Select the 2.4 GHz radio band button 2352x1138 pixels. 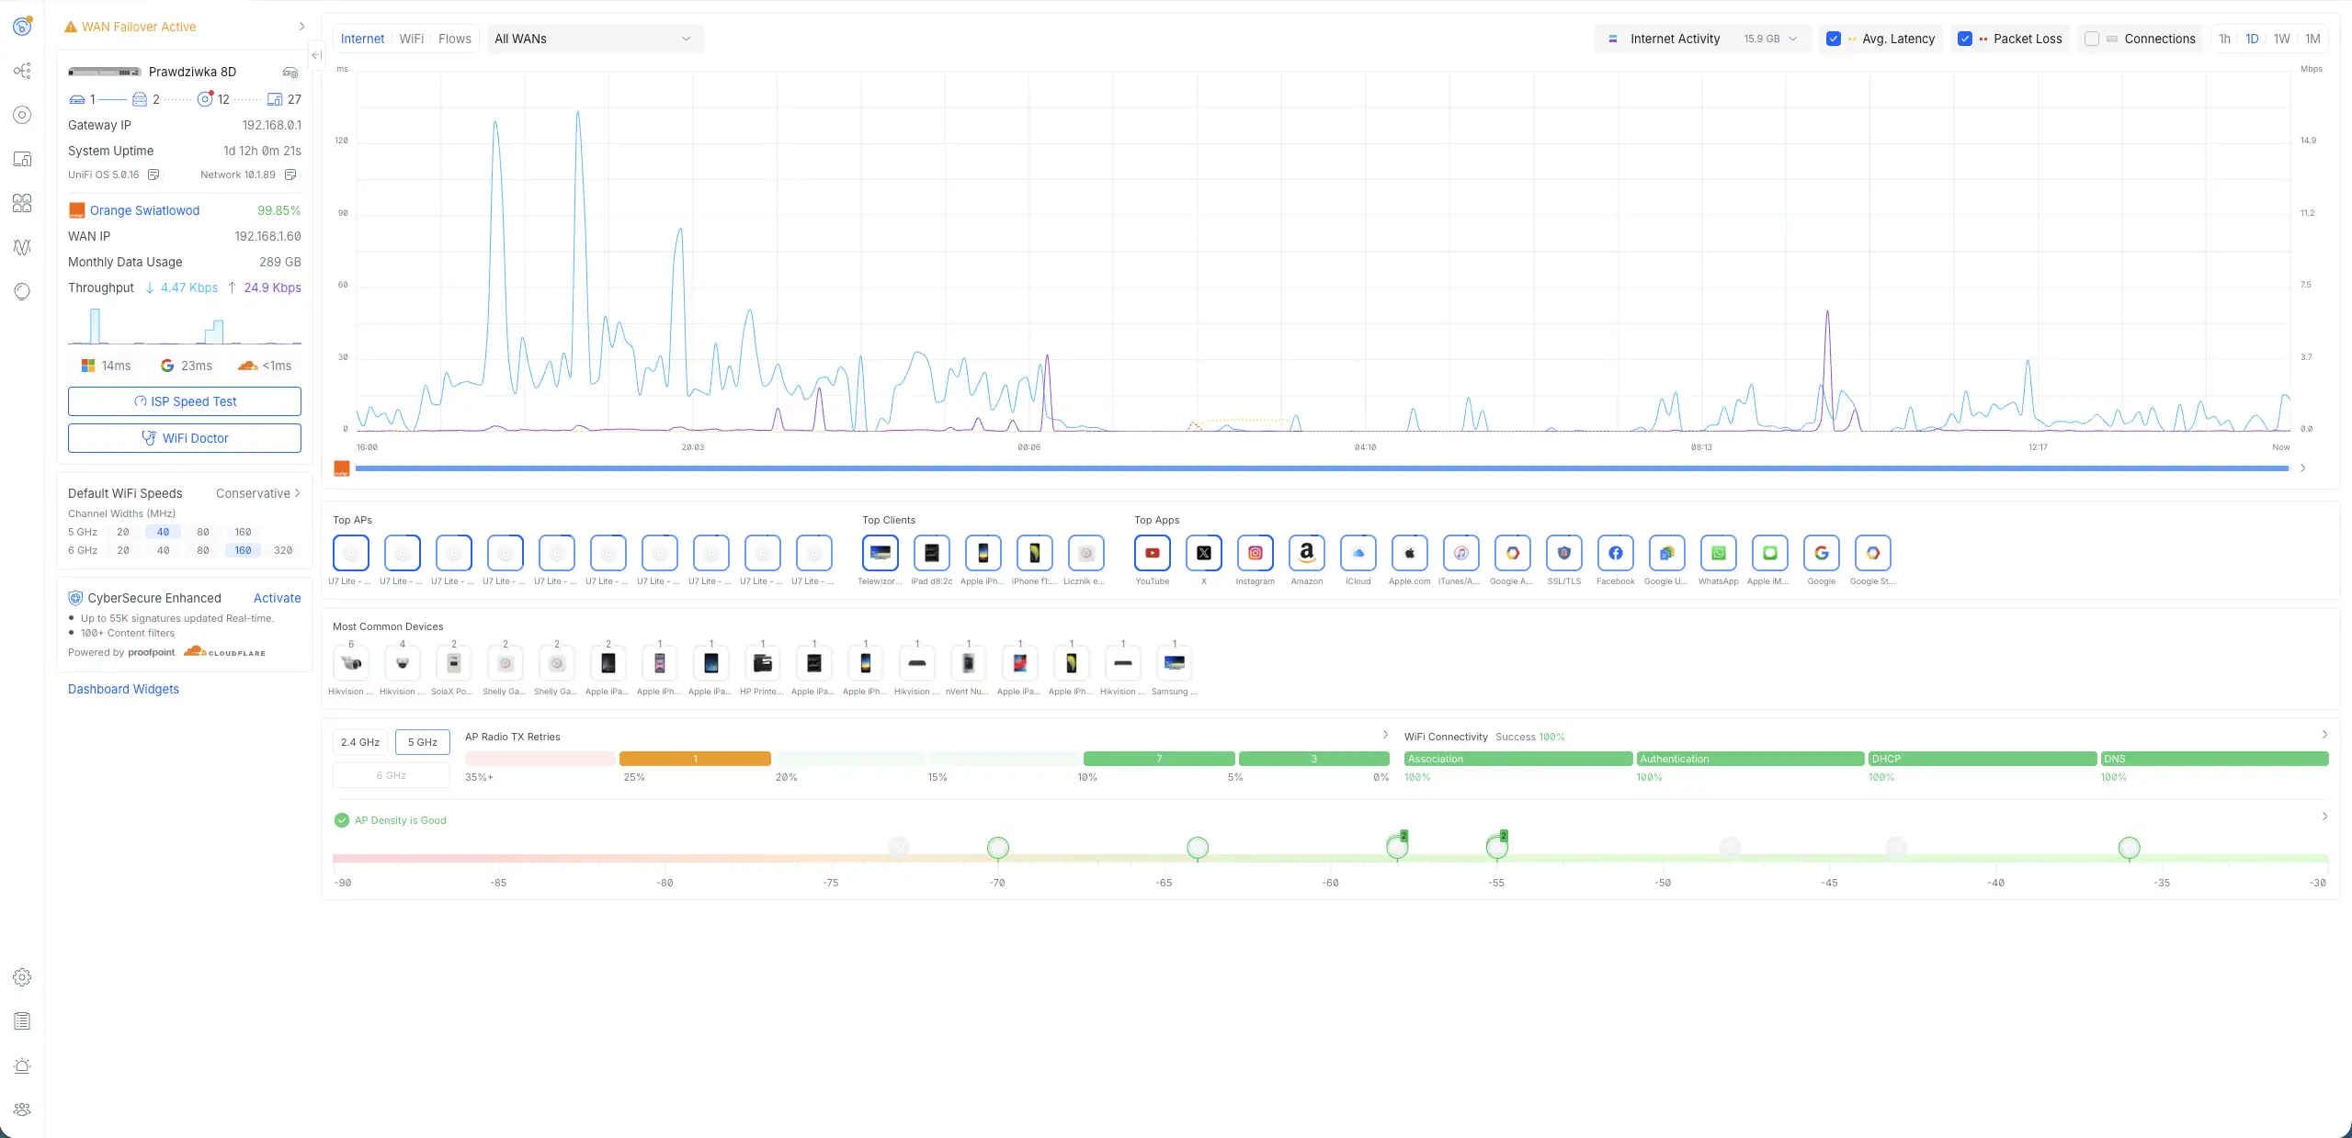point(359,742)
